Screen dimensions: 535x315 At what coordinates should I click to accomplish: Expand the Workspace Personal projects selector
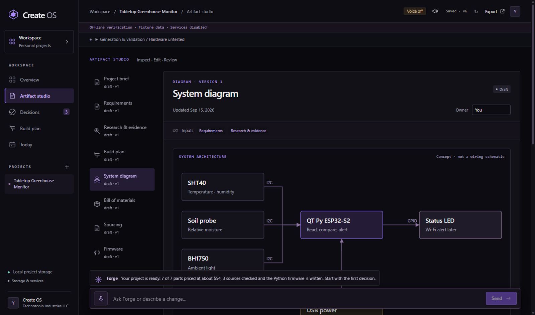pos(39,42)
